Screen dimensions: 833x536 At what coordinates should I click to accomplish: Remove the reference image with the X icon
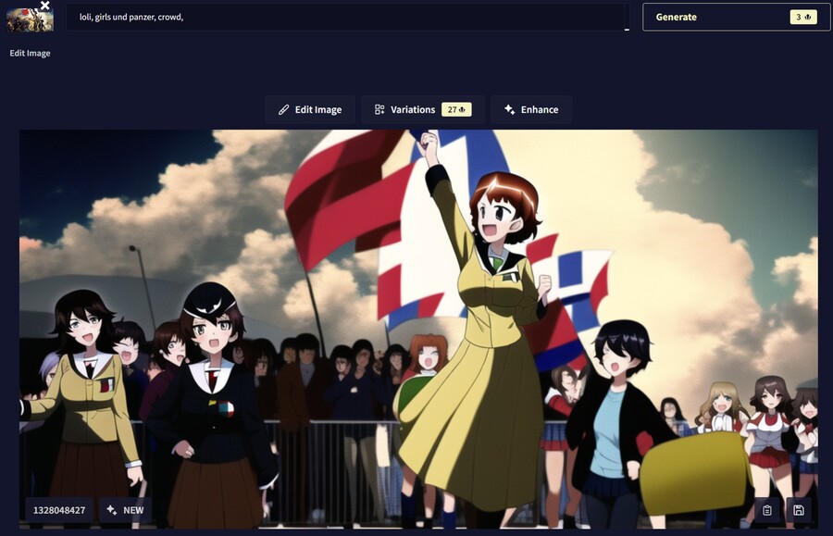tap(45, 6)
